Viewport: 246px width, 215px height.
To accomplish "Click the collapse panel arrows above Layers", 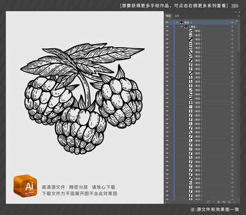I will coord(239,13).
